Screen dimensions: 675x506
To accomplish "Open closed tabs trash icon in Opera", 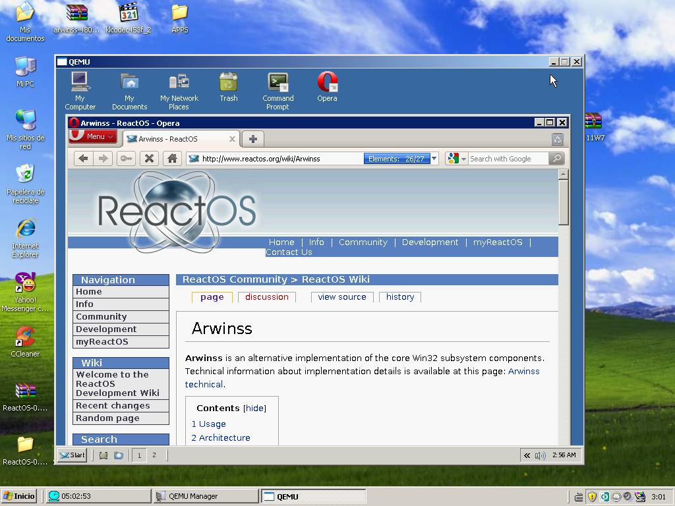I will pos(557,139).
